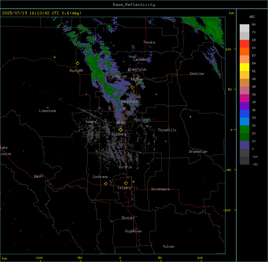The width and height of the screenshot is (268, 262).
Task: Select the RockyMH label
Action: (x=76, y=71)
